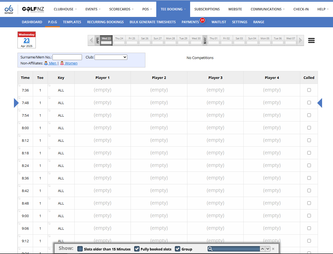The width and height of the screenshot is (333, 254).
Task: Uncheck Fully booked slots option
Action: pyautogui.click(x=137, y=249)
